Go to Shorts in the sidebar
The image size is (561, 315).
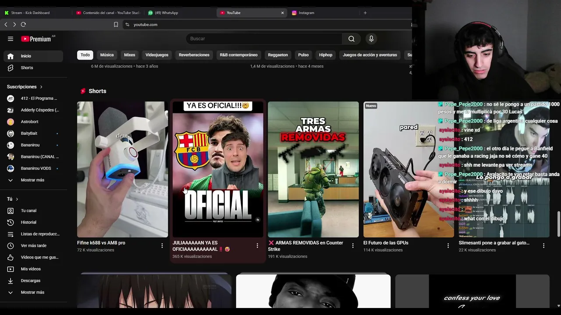(33, 68)
